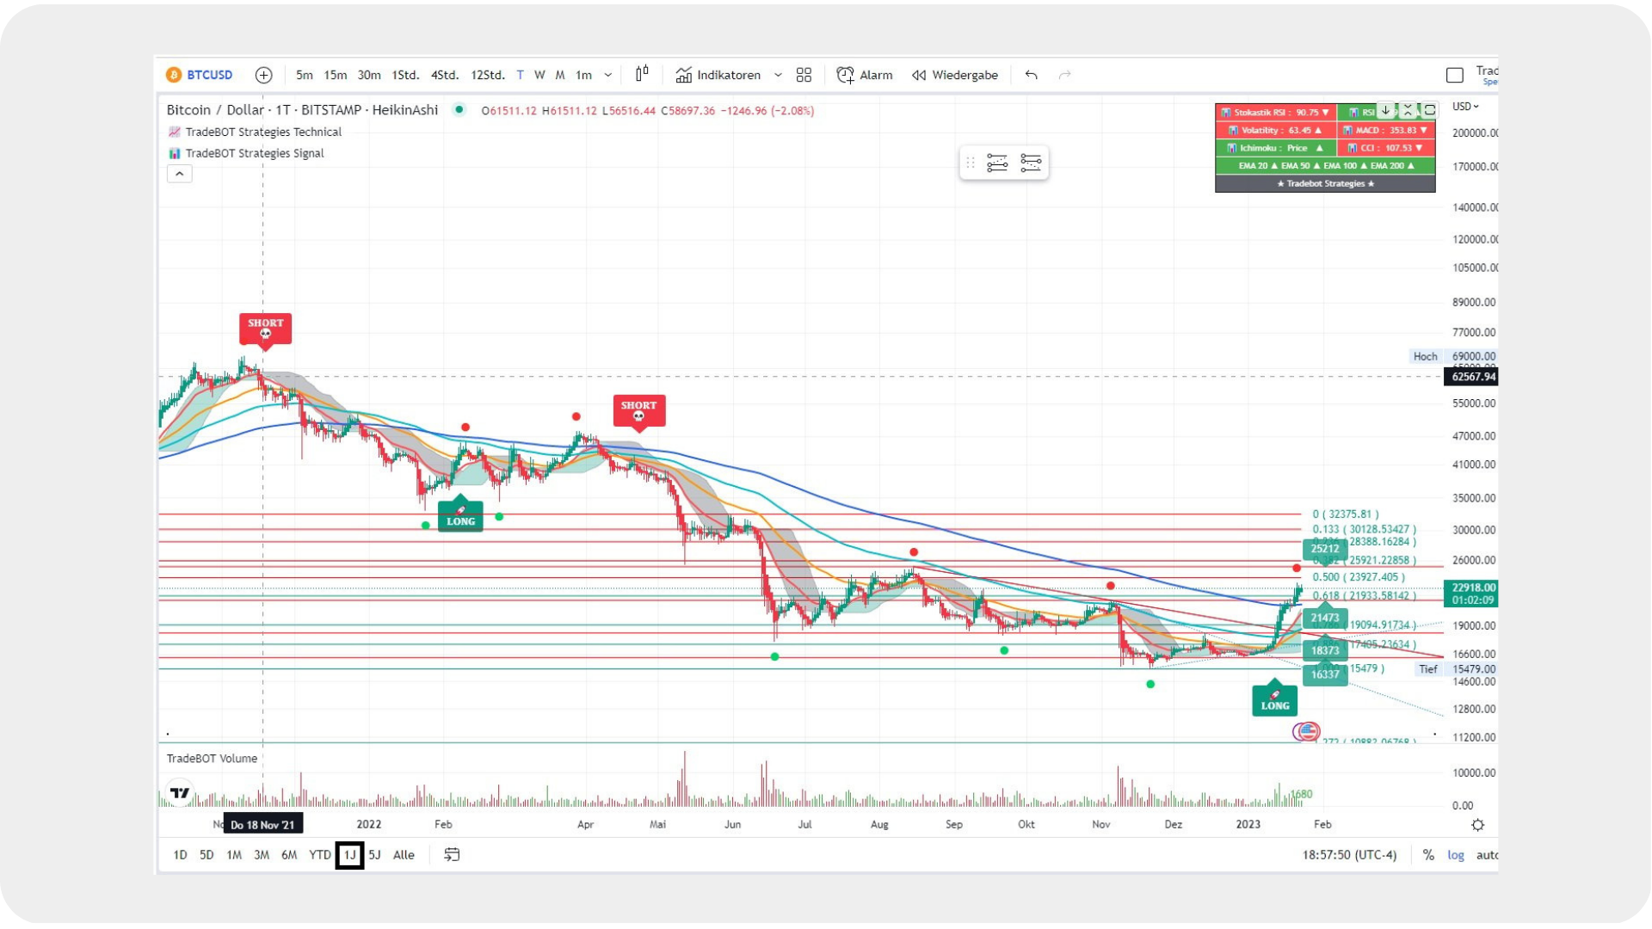Open chart settings with the gear icon
1652x929 pixels.
pos(1477,824)
